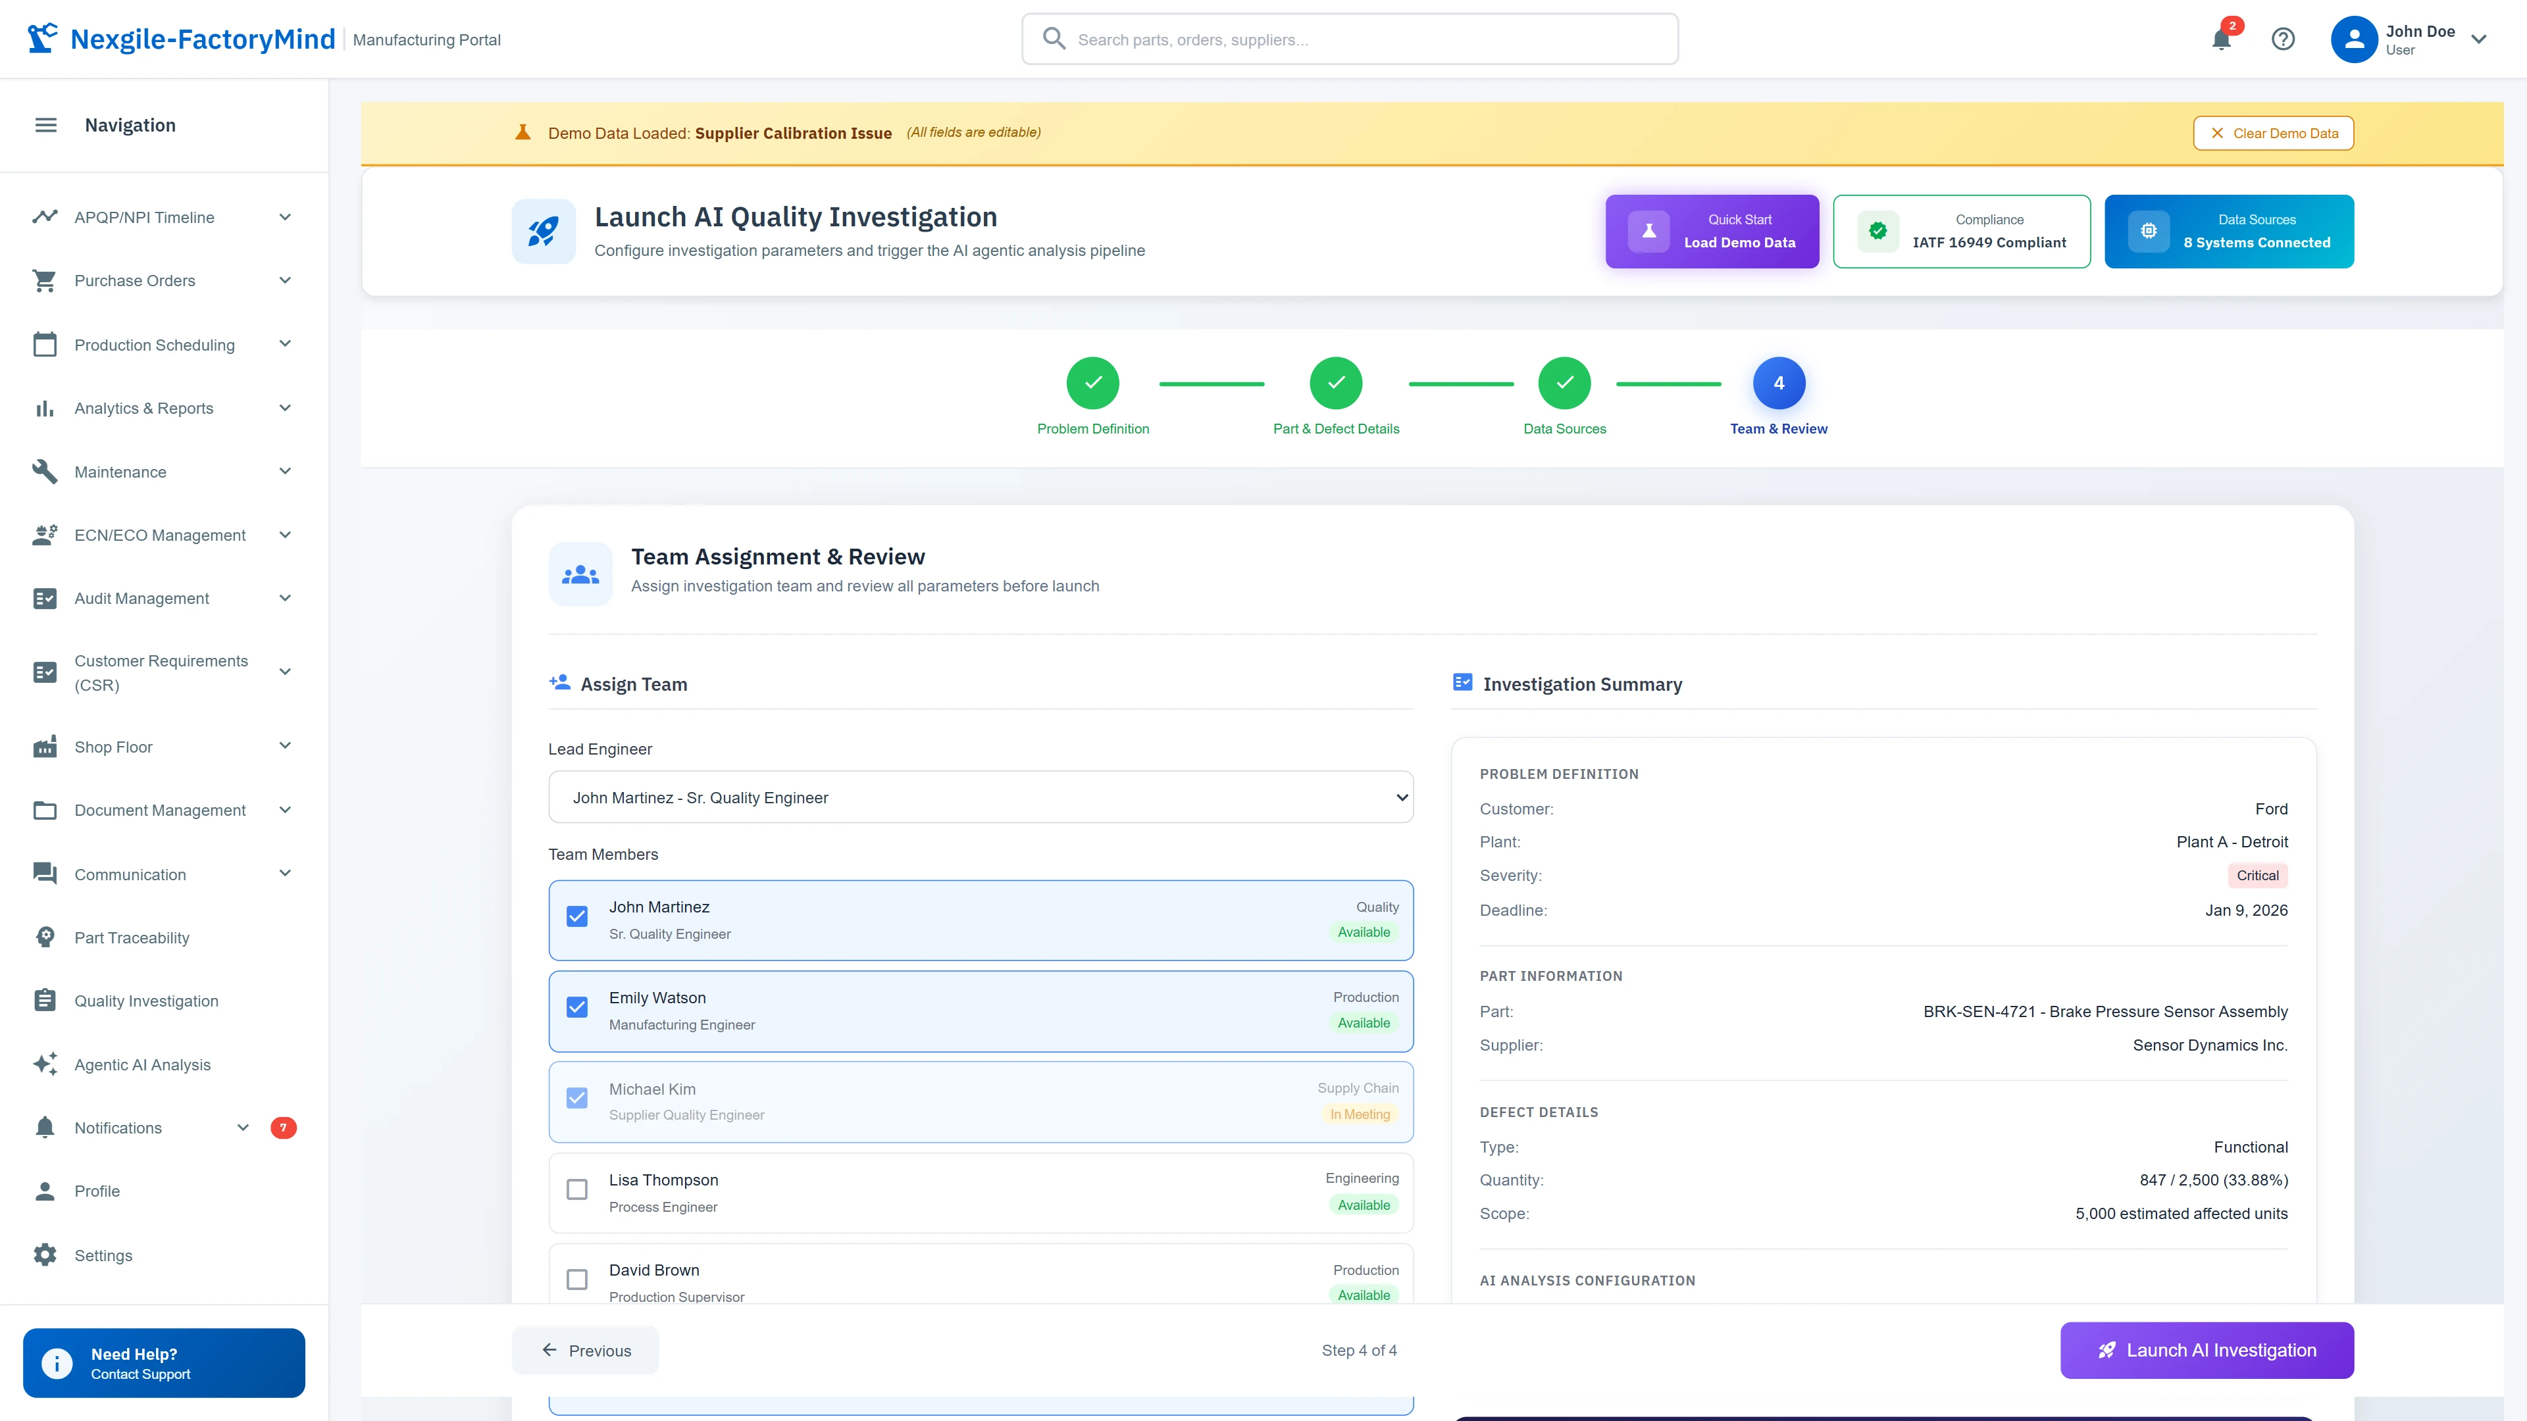Click the help question mark icon
This screenshot has width=2527, height=1421.
click(x=2284, y=39)
